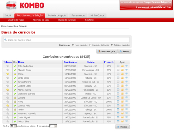Select the Todos os currículos radio option
Screen dimensions: 174x131
click(x=112, y=45)
